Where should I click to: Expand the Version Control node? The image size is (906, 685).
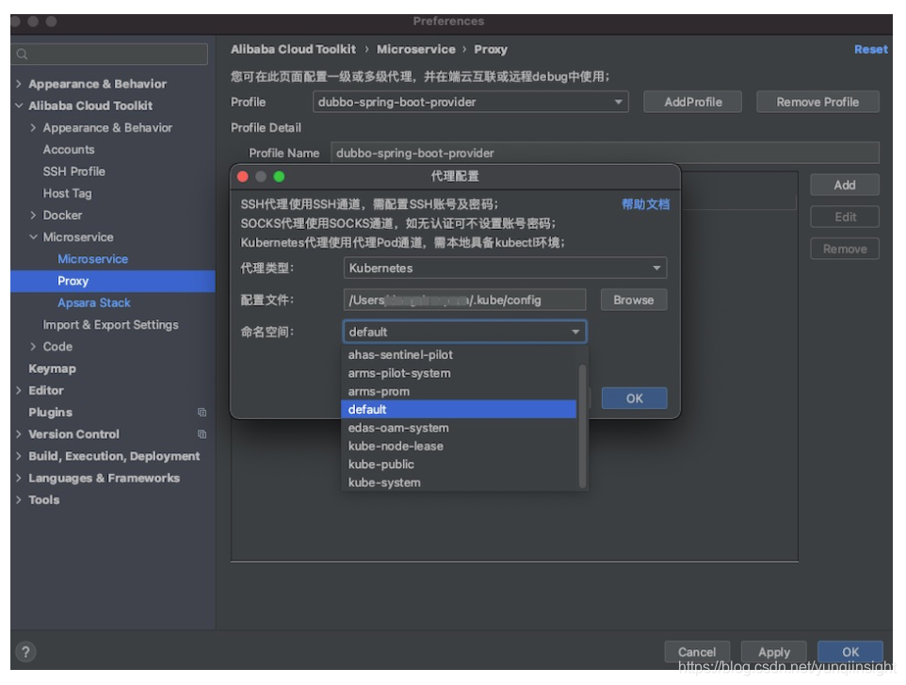19,434
